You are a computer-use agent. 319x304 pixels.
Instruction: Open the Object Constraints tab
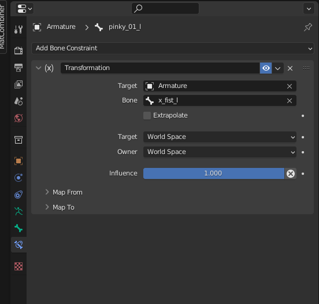[x=18, y=195]
